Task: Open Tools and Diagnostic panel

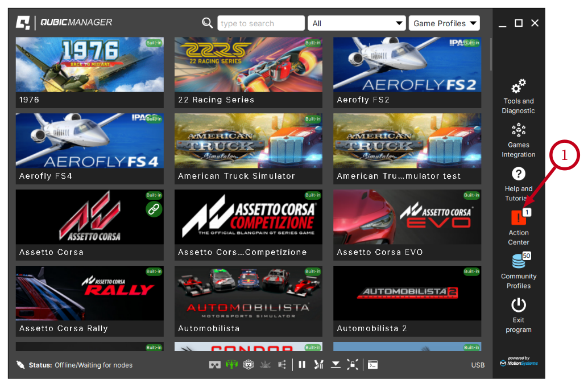Action: point(518,87)
